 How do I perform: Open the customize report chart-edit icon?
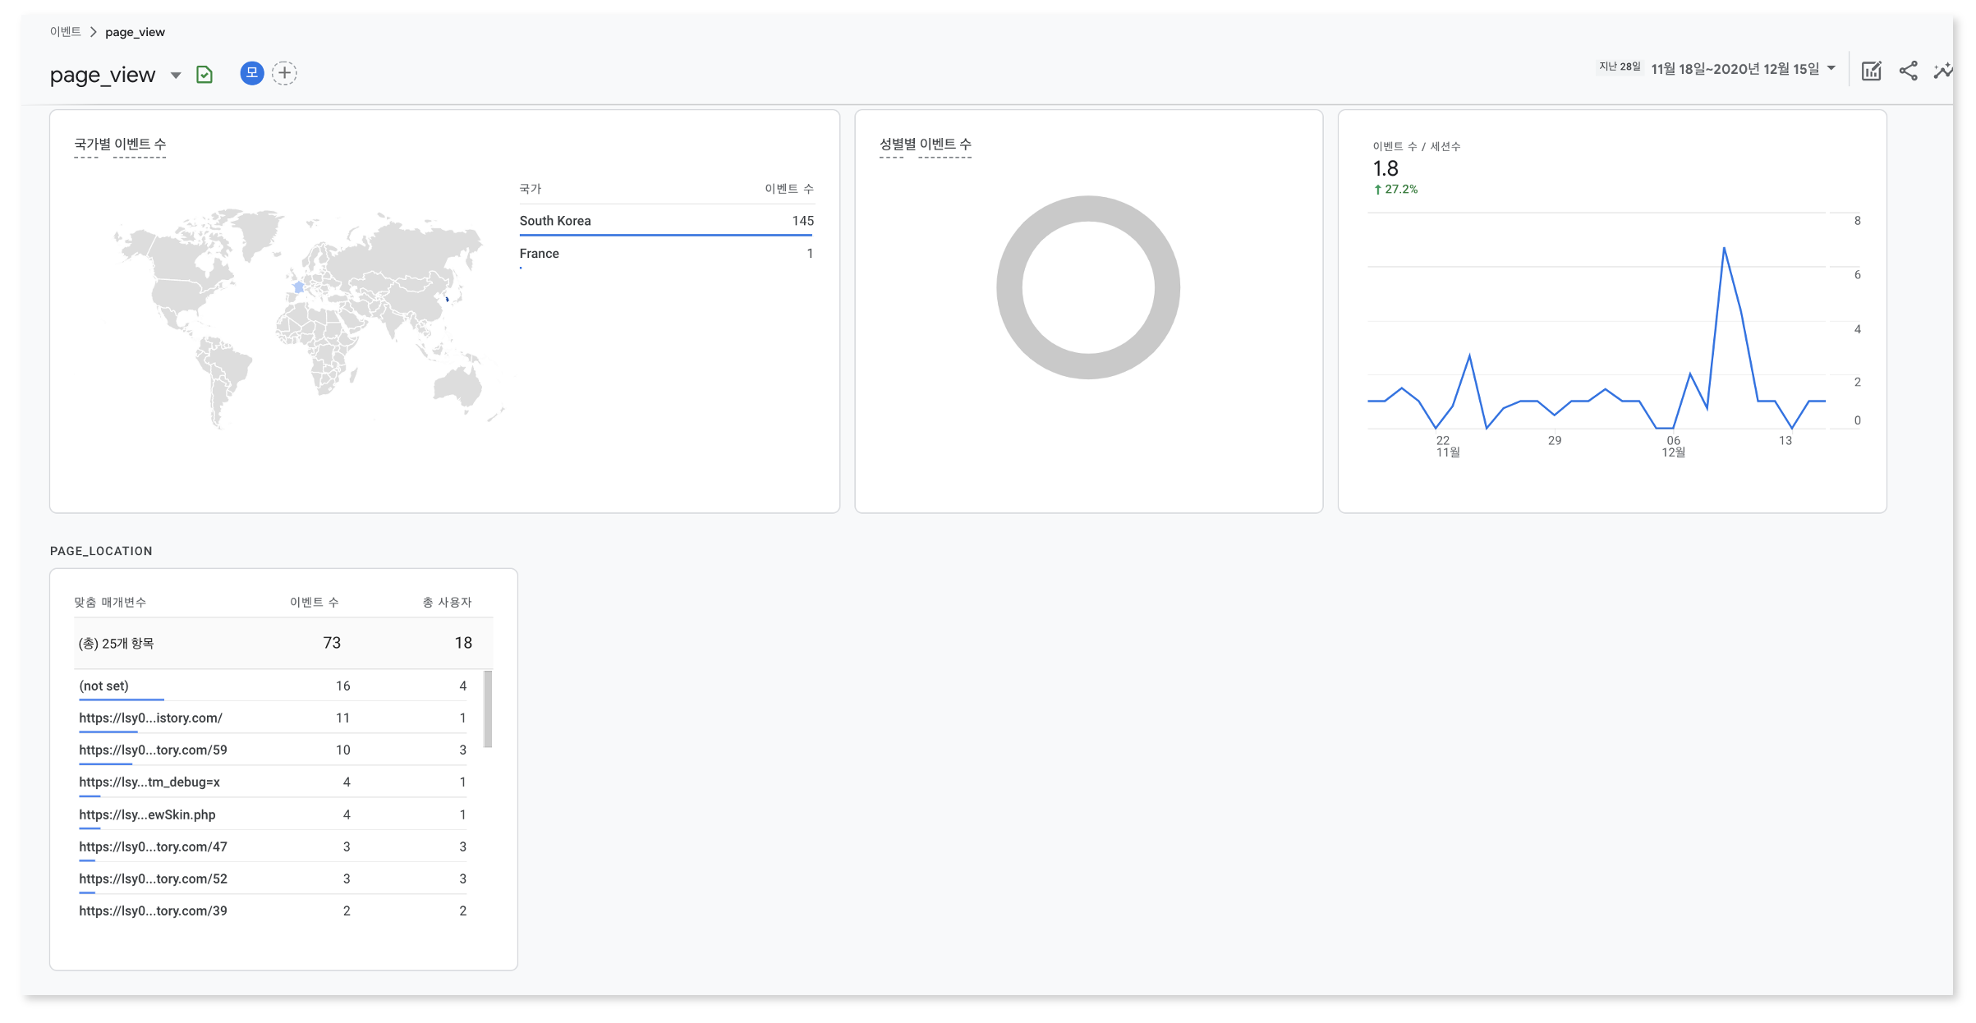coord(1871,71)
